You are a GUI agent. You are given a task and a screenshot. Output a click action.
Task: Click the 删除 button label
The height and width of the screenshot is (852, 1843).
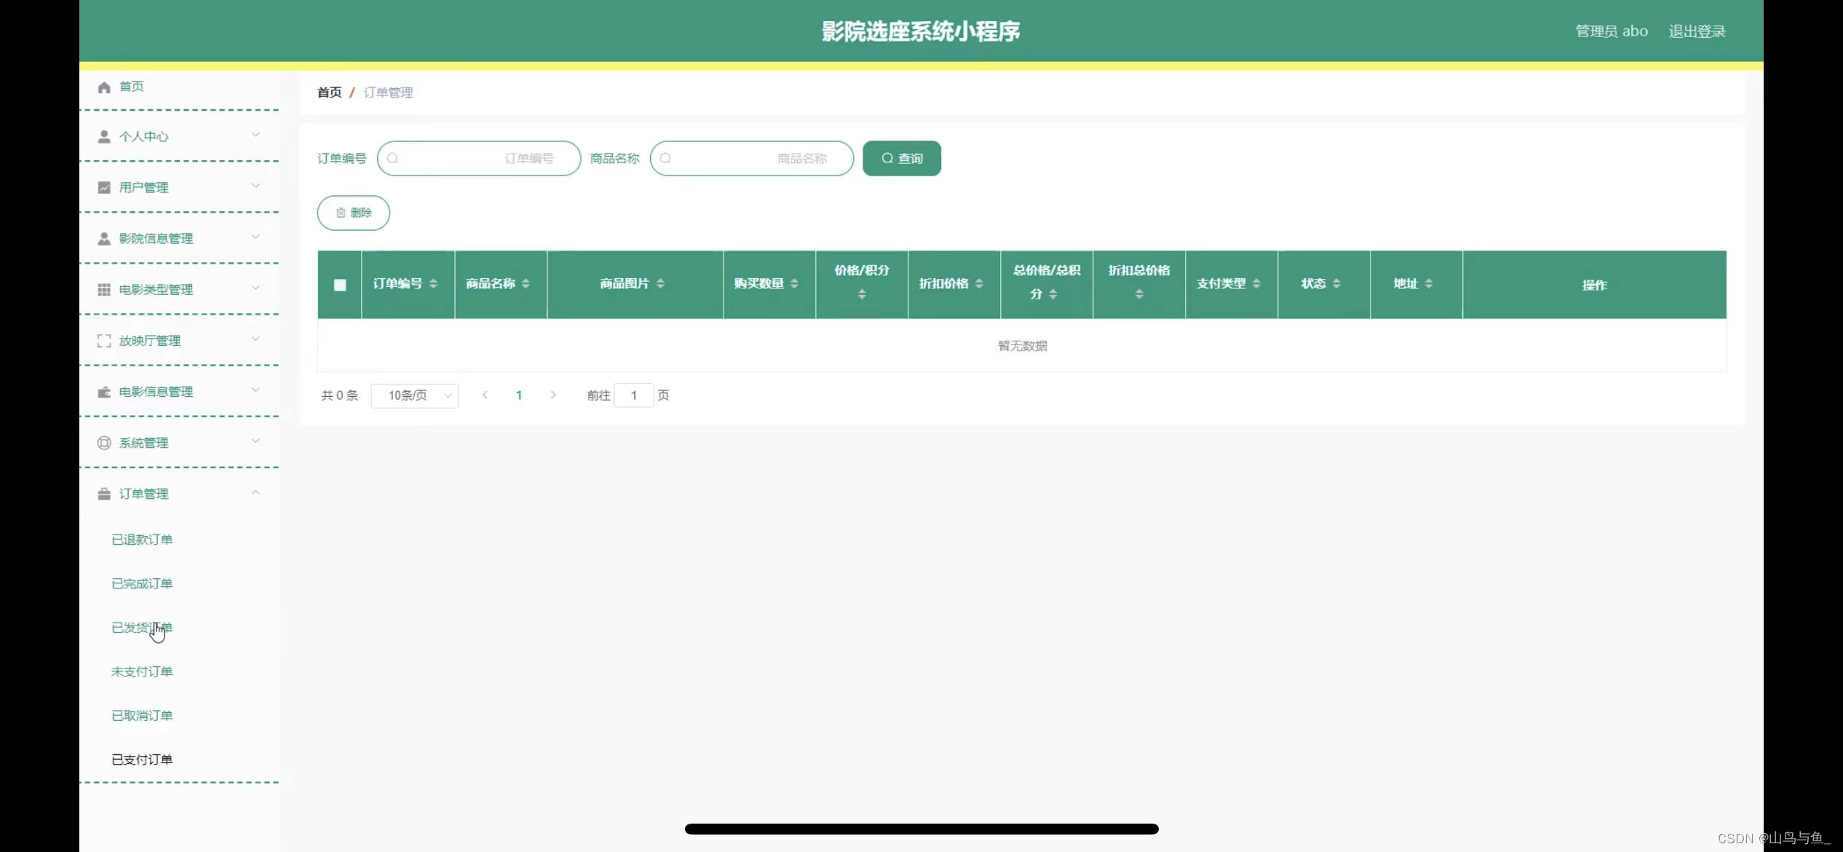click(361, 213)
